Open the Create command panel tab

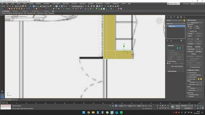pos(168,17)
